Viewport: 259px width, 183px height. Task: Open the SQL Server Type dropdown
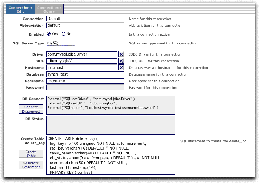(x=61, y=43)
